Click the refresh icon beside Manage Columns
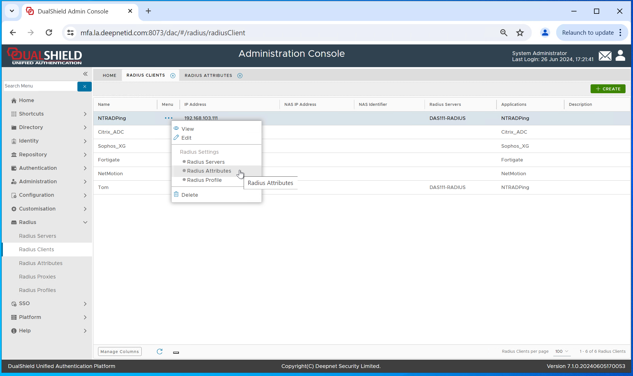Viewport: 633px width, 376px height. (x=160, y=351)
